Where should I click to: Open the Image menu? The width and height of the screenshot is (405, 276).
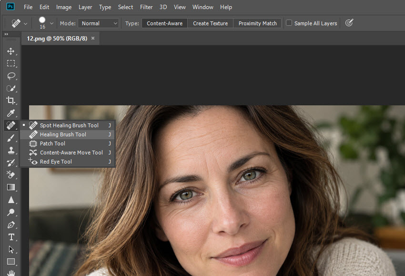(x=64, y=7)
